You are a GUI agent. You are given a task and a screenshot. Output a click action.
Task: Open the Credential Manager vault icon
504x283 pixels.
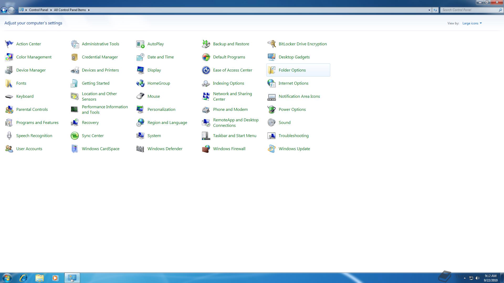tap(75, 57)
